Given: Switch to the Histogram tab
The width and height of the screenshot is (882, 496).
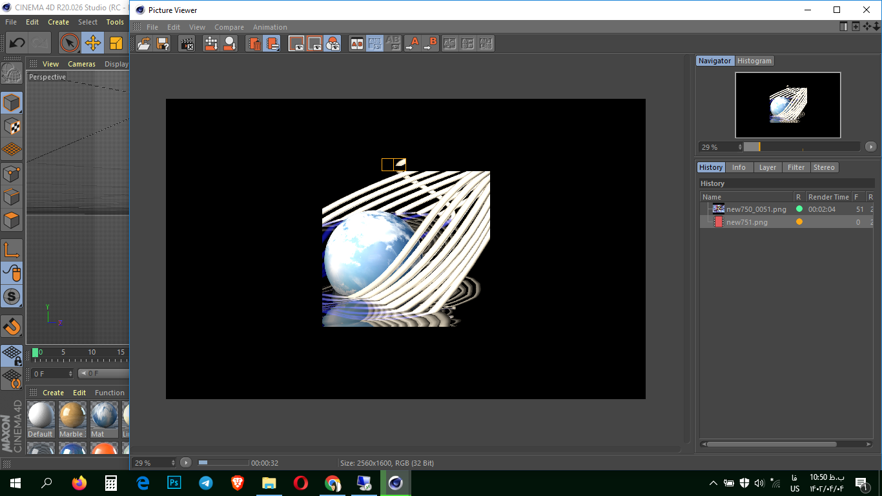Looking at the screenshot, I should pos(754,61).
